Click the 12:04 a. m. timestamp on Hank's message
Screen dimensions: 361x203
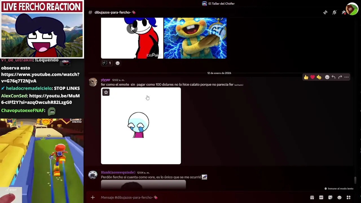[143, 173]
